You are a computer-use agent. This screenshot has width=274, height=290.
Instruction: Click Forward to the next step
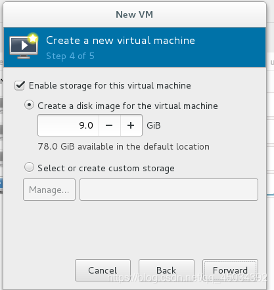(x=230, y=270)
